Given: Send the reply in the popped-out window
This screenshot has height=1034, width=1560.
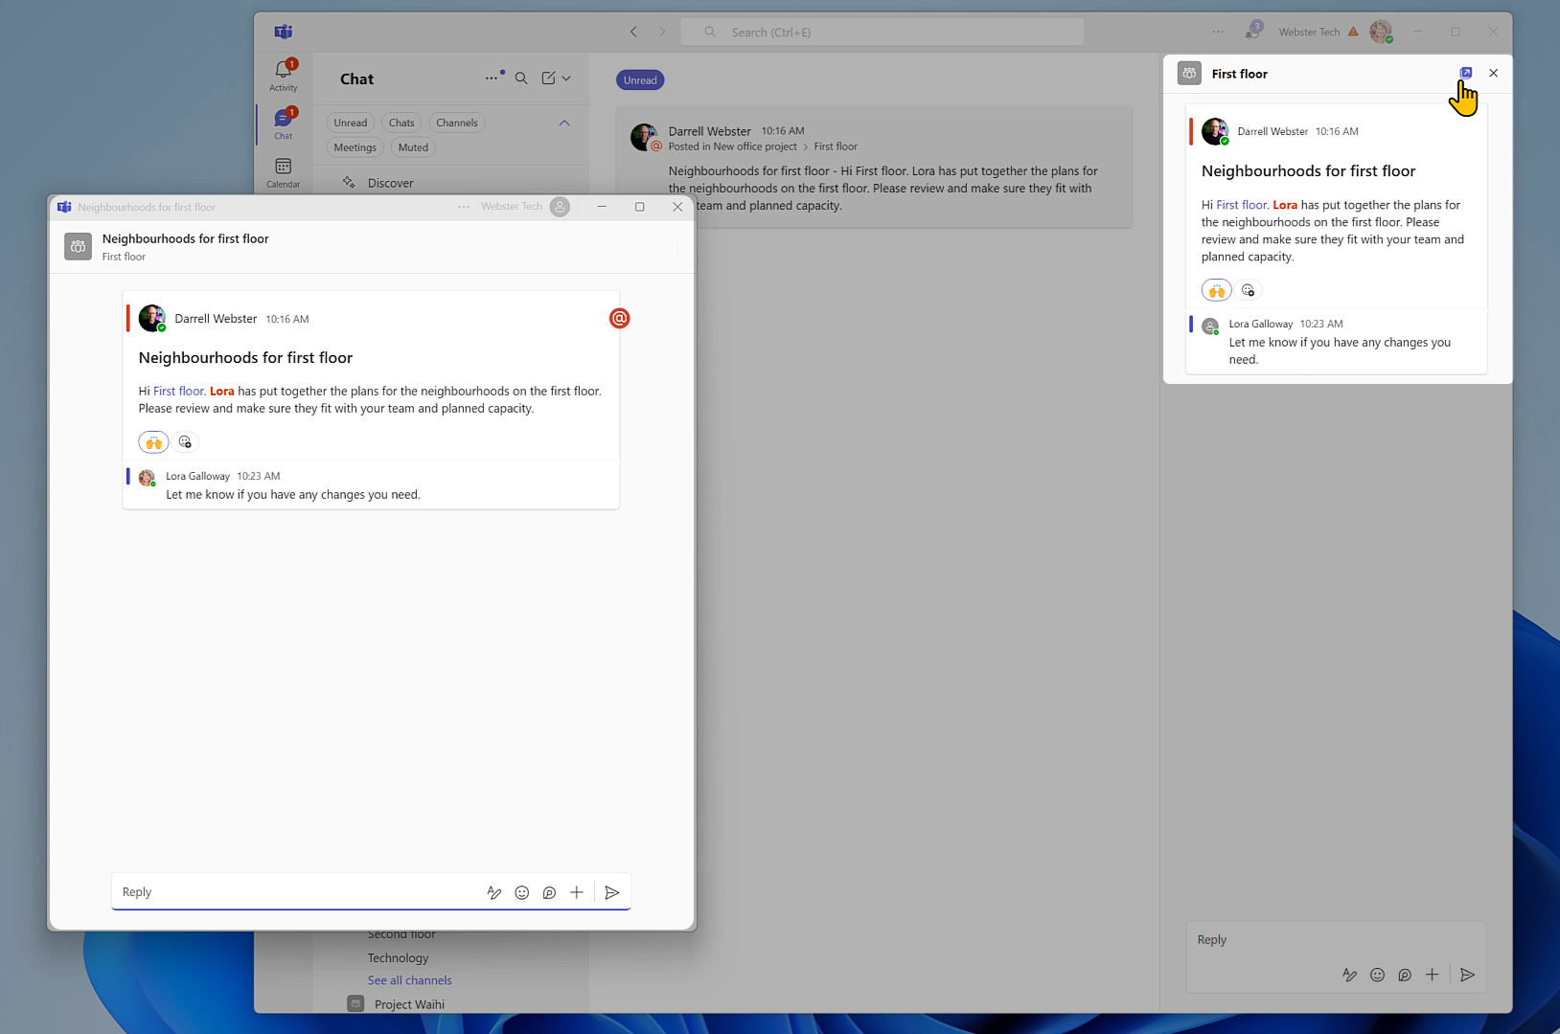Looking at the screenshot, I should click(612, 891).
